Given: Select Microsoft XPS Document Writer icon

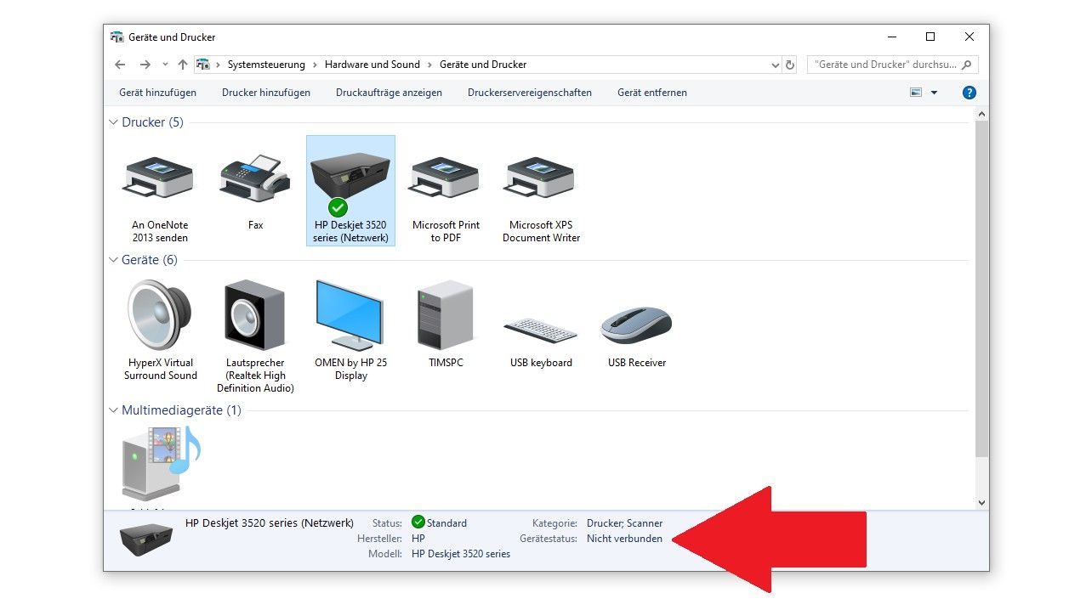Looking at the screenshot, I should tap(540, 177).
